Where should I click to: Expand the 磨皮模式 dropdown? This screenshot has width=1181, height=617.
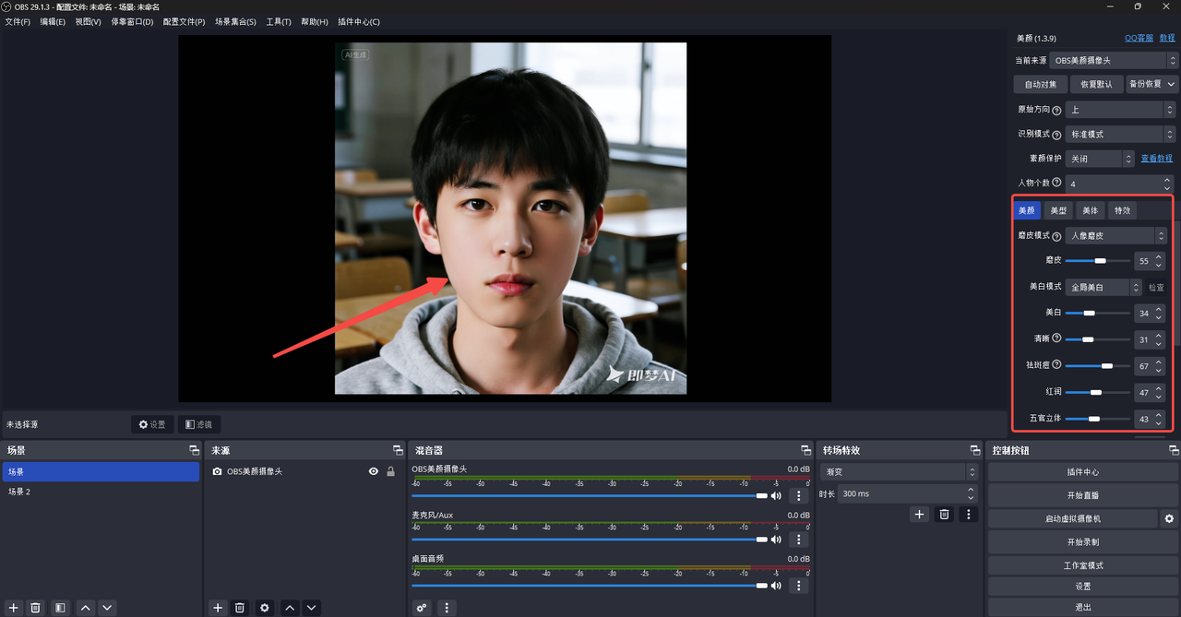(1115, 236)
